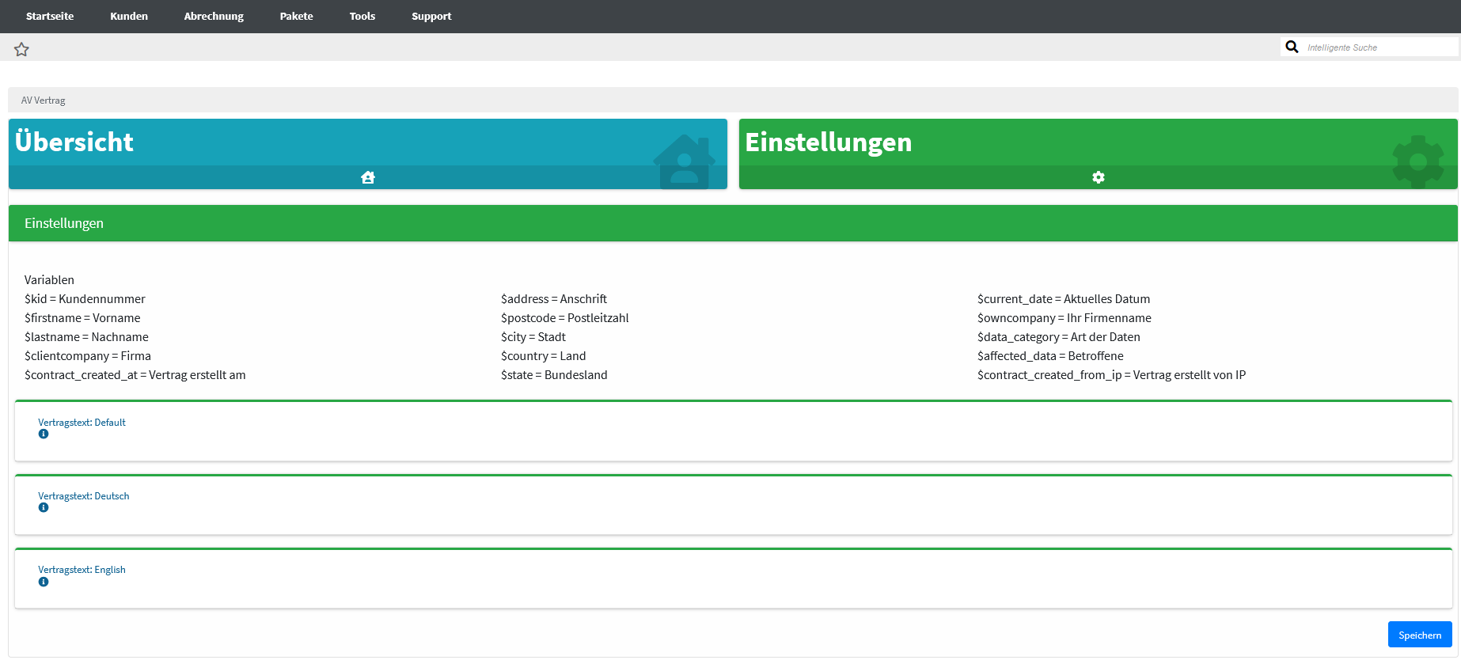Click info icon below Vertragstext: Deutsch
Screen dimensions: 1461x660
[x=44, y=508]
